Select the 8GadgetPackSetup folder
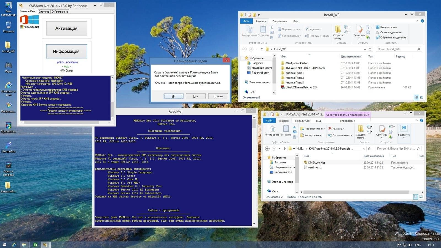 coord(297,63)
